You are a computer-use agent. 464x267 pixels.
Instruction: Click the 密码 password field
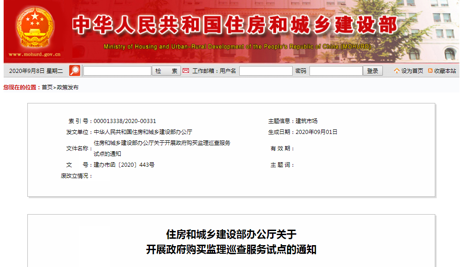click(335, 71)
